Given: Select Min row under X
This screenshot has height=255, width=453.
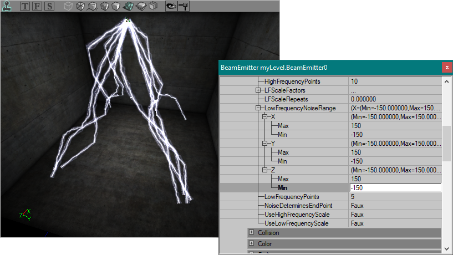Looking at the screenshot, I should 331,135.
